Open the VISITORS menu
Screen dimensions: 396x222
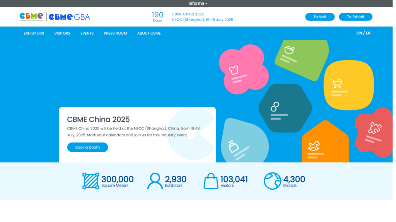coord(62,33)
